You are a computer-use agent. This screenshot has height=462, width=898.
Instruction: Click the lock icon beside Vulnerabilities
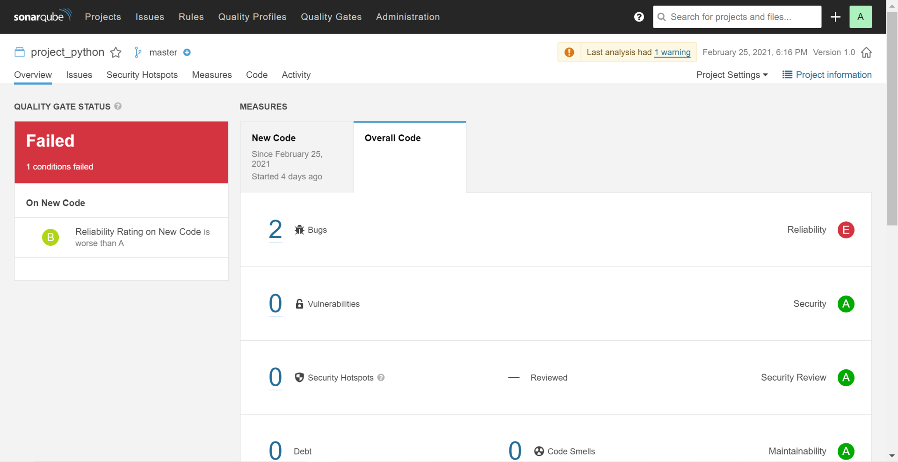[x=299, y=304]
